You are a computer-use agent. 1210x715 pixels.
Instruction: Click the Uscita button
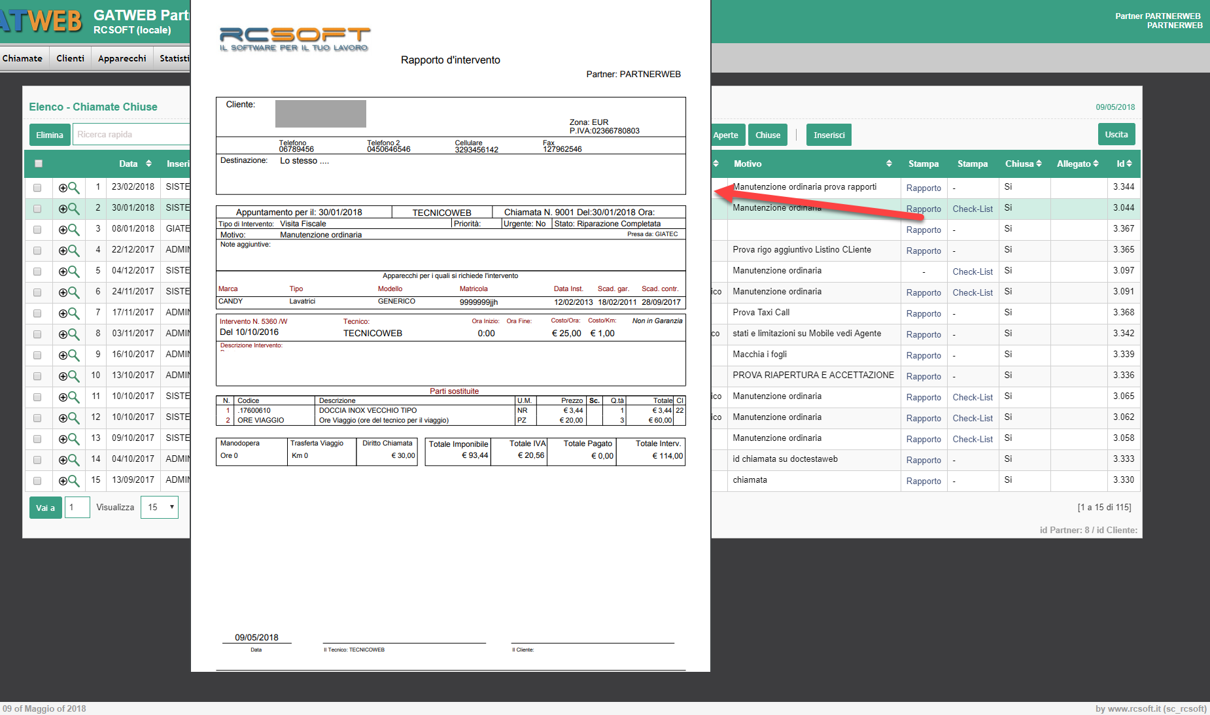pos(1116,134)
